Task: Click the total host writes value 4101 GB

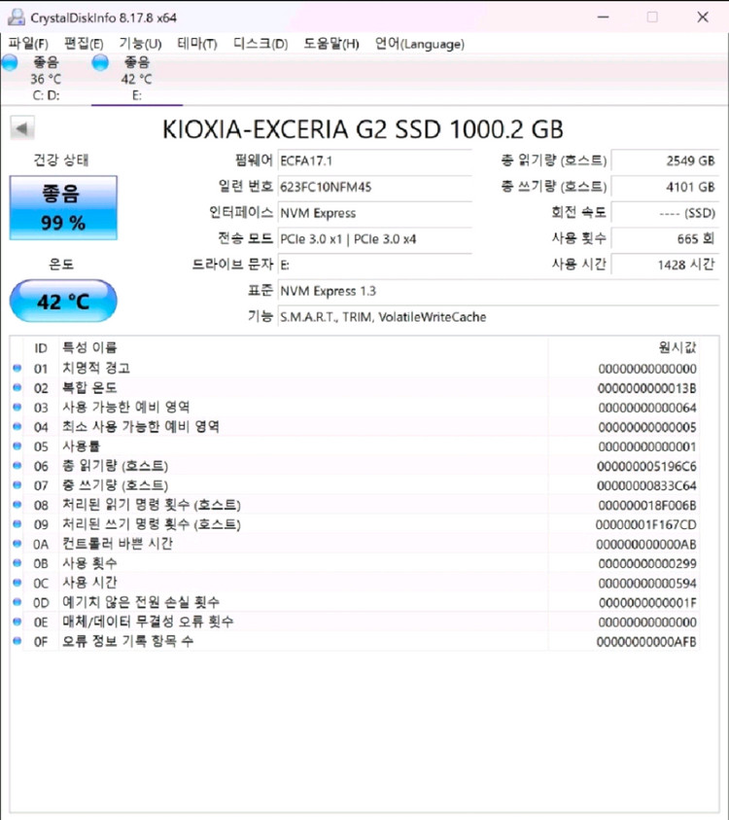Action: pos(665,187)
